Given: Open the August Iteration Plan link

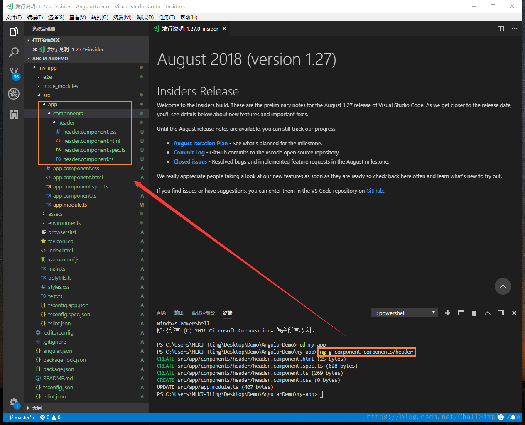Looking at the screenshot, I should point(201,143).
